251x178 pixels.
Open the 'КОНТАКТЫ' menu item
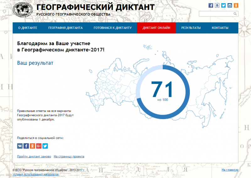220,28
